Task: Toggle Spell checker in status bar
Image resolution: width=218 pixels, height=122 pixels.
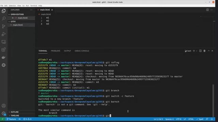Action: tap(200, 119)
